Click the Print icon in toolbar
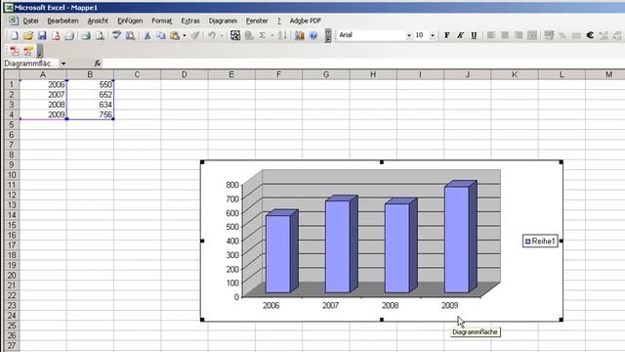The width and height of the screenshot is (625, 352). point(86,35)
